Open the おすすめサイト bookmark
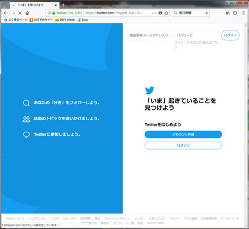The height and width of the screenshot is (229, 249). click(x=41, y=20)
